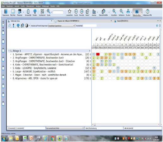Expand row '5. Krebs - LEUKÄMIE'

click(11, 68)
